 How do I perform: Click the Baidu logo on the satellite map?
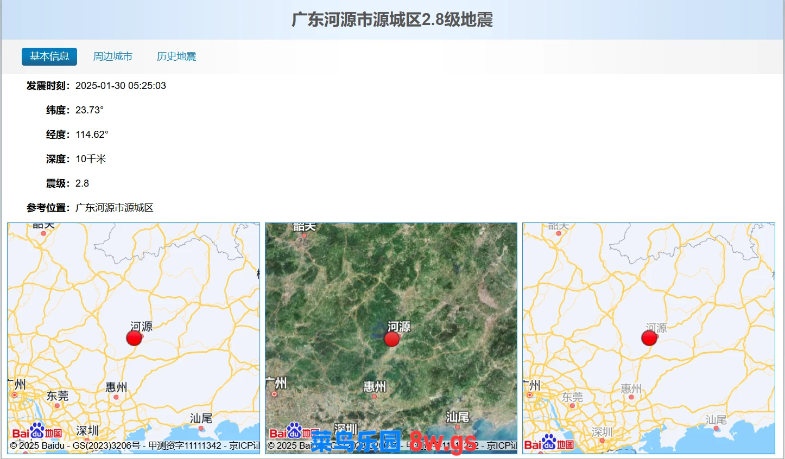click(x=294, y=431)
